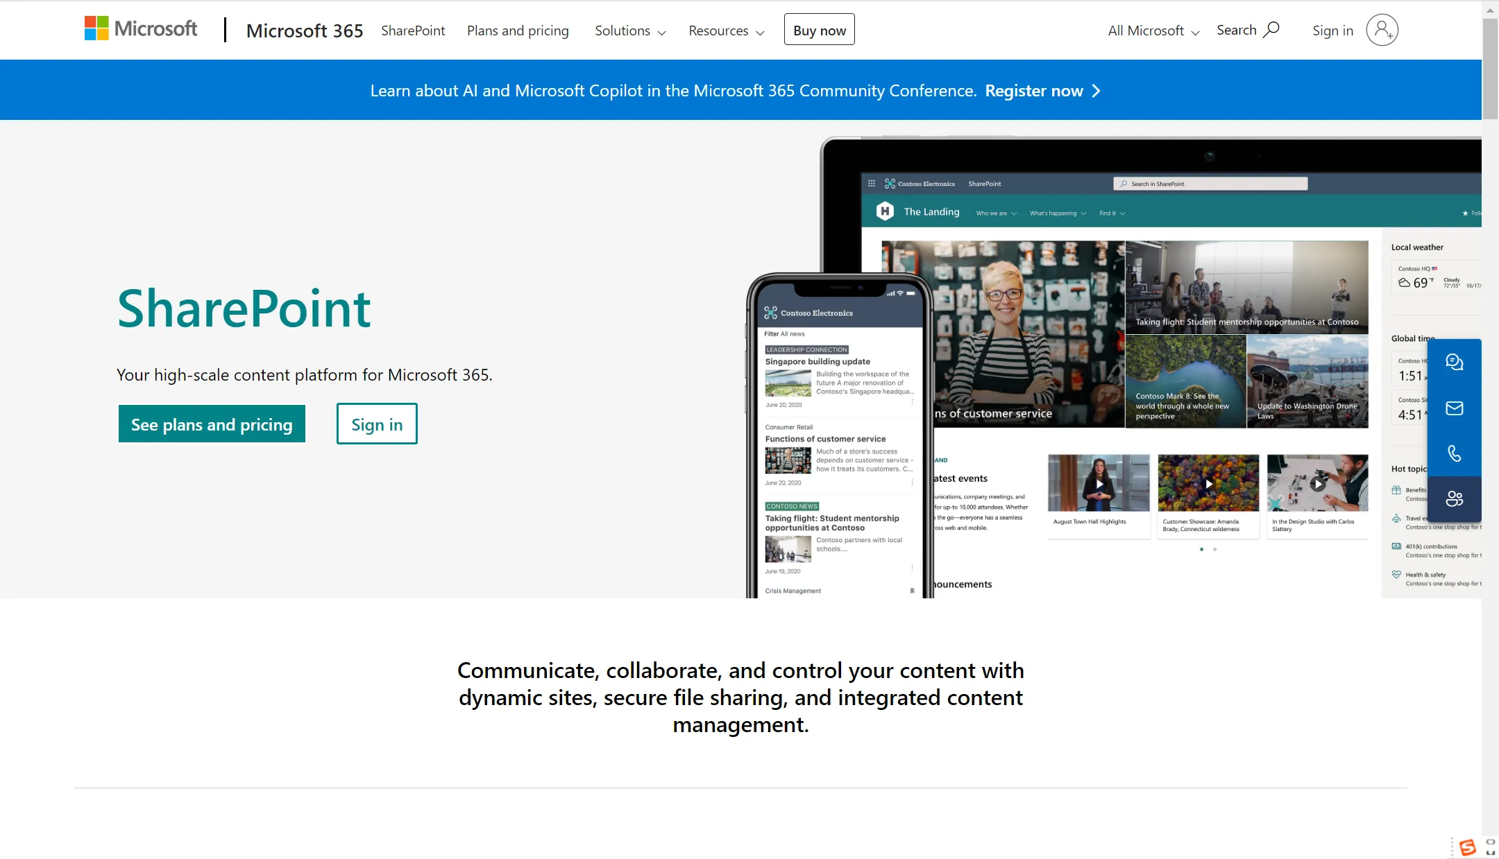Click the phone call contact icon
Image resolution: width=1499 pixels, height=859 pixels.
coord(1454,453)
